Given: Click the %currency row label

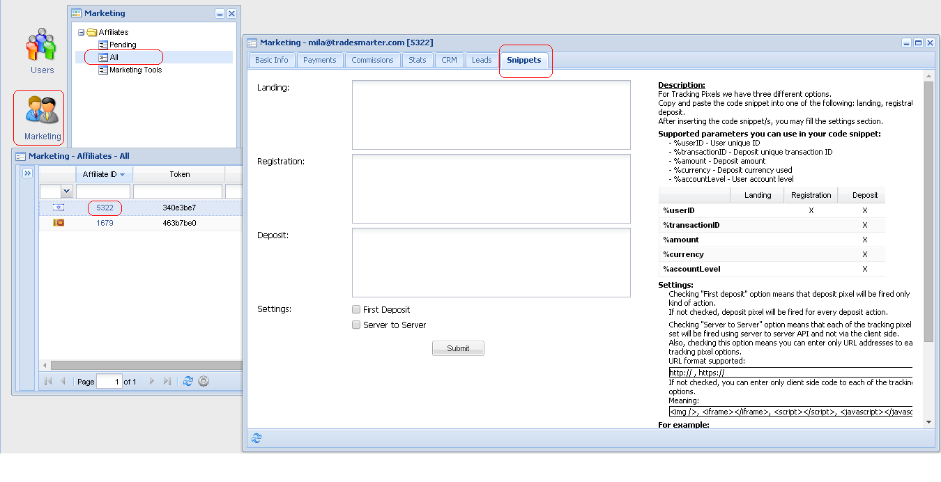Looking at the screenshot, I should [683, 254].
